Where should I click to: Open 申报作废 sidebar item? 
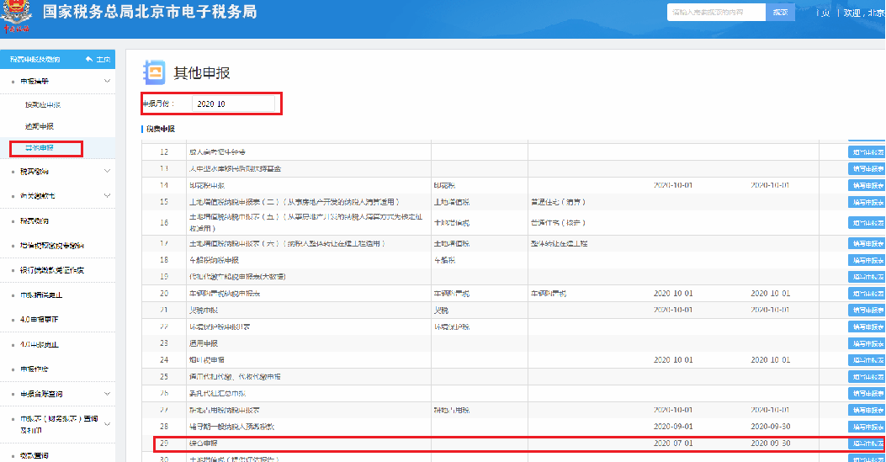point(34,369)
